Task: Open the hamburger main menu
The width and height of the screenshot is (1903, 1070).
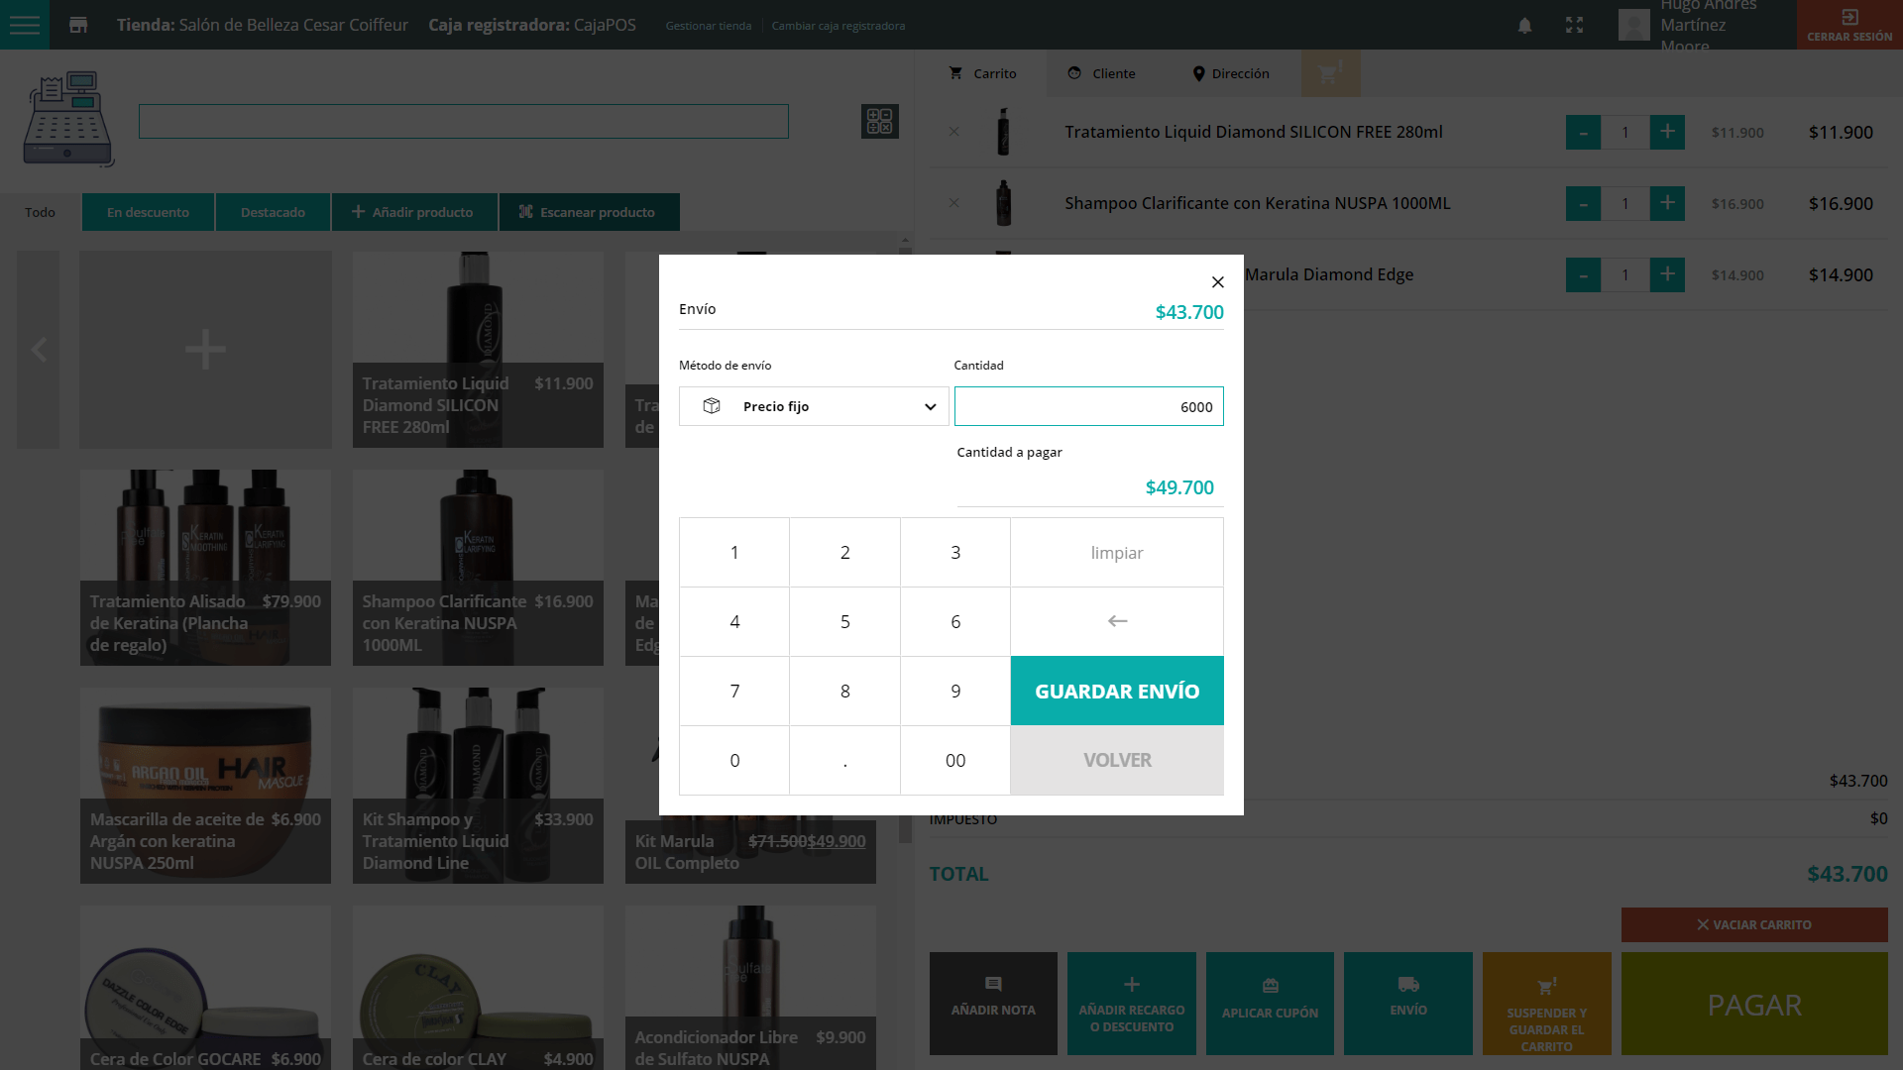Action: coord(25,25)
